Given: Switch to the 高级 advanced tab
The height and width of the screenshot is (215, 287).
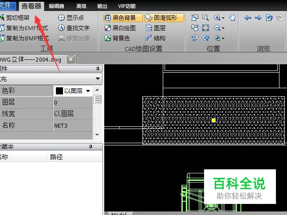Looking at the screenshot, I should tap(82, 6).
